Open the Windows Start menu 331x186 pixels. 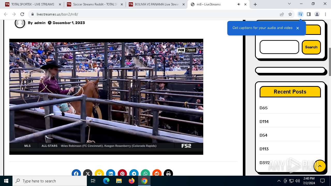pyautogui.click(x=6, y=181)
